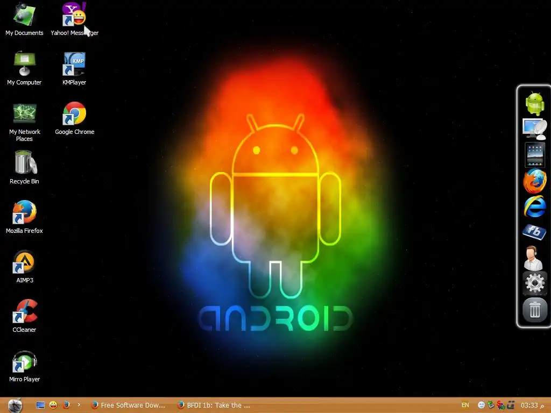Click the Firefox icon in the side dock
The width and height of the screenshot is (551, 413).
(535, 181)
